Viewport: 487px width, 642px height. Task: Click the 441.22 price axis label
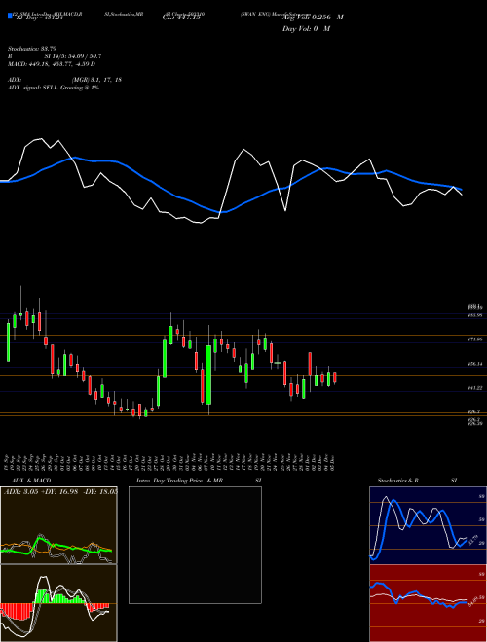[474, 388]
